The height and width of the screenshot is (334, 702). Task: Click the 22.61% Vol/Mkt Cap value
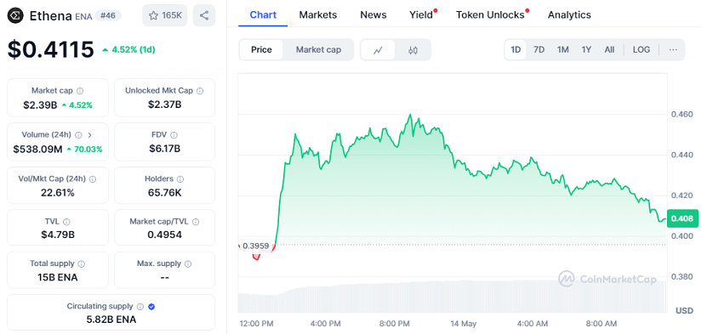pos(57,193)
